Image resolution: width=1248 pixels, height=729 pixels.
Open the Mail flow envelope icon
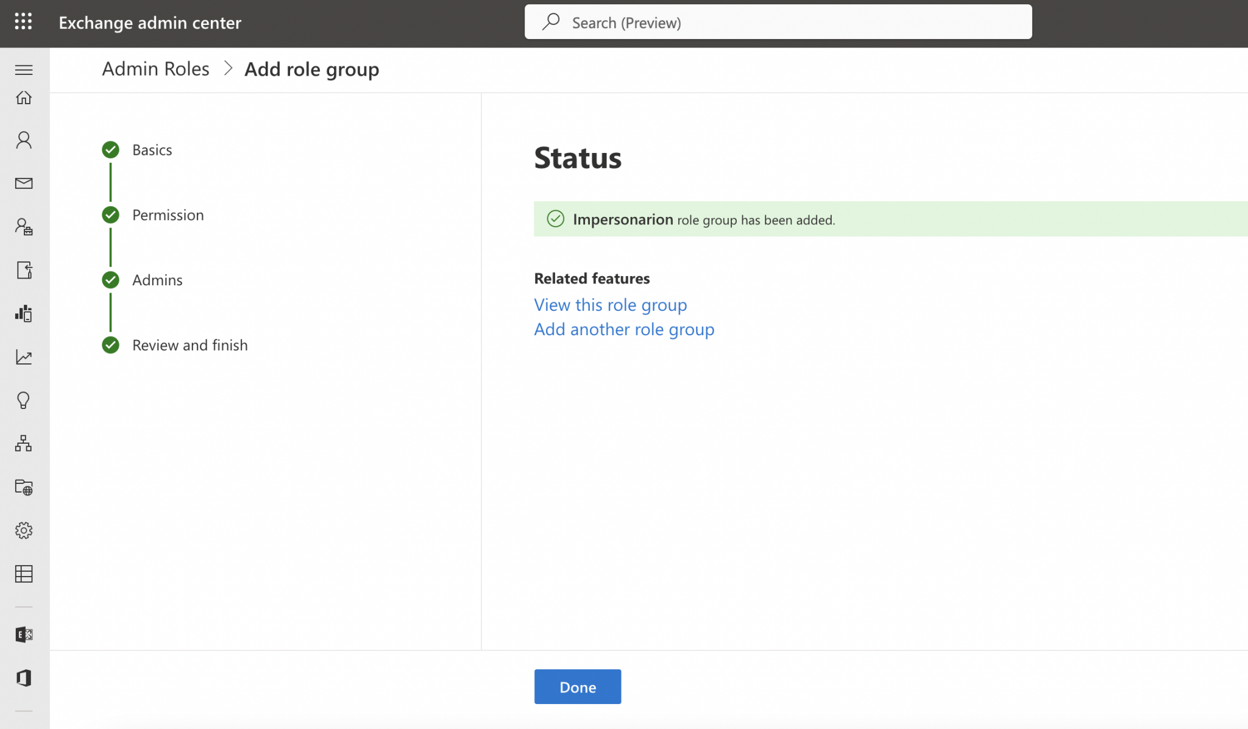tap(24, 183)
